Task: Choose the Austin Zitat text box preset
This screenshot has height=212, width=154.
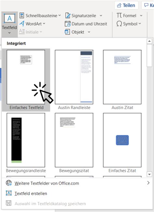Action: coord(122,77)
